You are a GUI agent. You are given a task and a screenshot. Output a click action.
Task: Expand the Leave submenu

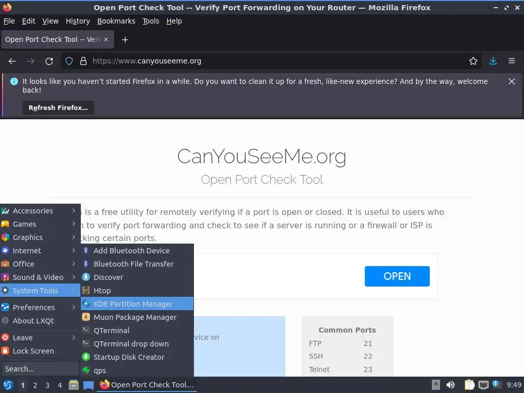tap(40, 338)
